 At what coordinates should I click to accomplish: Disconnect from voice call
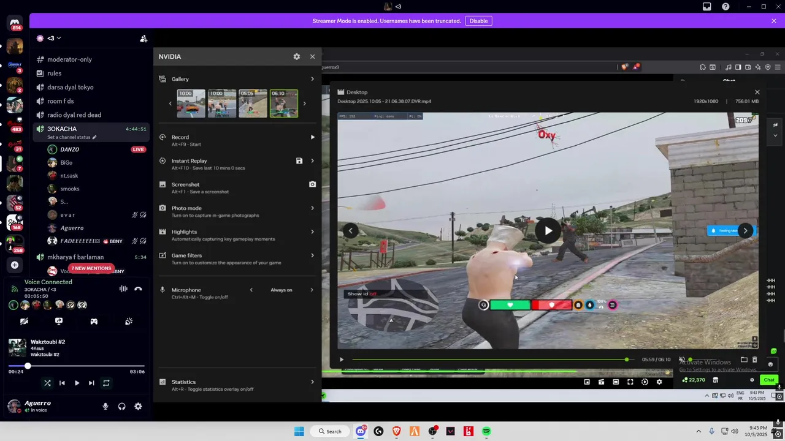[x=138, y=288]
